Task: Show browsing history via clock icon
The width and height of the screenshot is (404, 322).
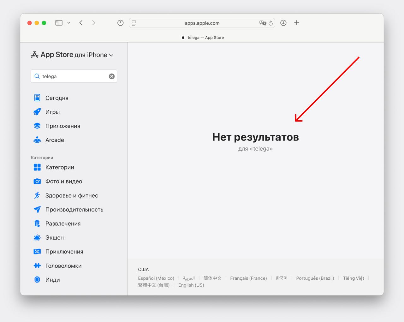Action: click(x=120, y=23)
